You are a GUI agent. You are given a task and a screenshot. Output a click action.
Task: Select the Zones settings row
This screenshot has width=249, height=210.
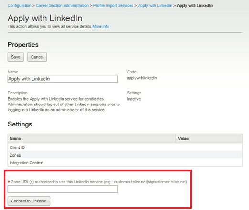tap(125, 155)
